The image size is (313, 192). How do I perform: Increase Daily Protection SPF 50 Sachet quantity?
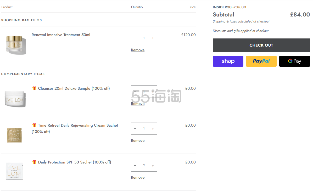[x=153, y=166]
